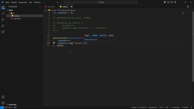
Task: Open the Search view in activity bar
Action: 3,13
